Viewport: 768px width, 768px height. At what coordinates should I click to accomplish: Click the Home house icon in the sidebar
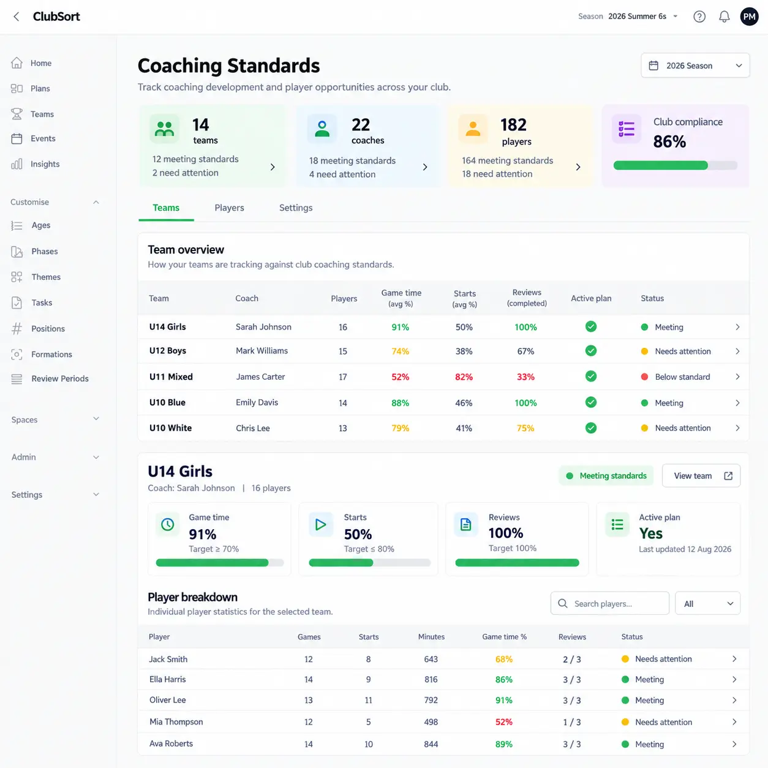coord(17,62)
